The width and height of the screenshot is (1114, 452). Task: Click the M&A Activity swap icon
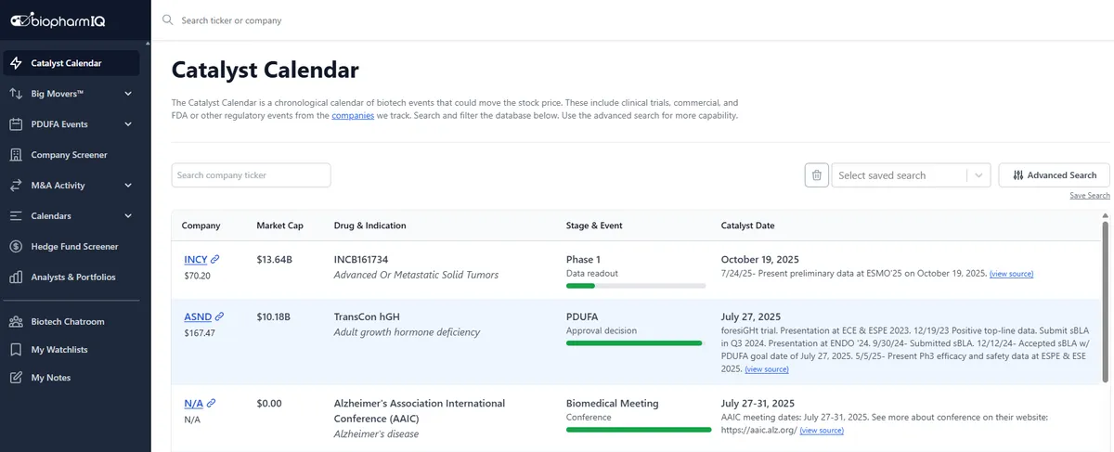tap(15, 186)
